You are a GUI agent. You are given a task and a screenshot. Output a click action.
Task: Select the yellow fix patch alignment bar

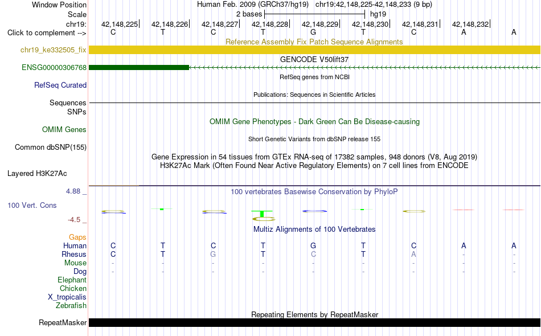click(314, 50)
